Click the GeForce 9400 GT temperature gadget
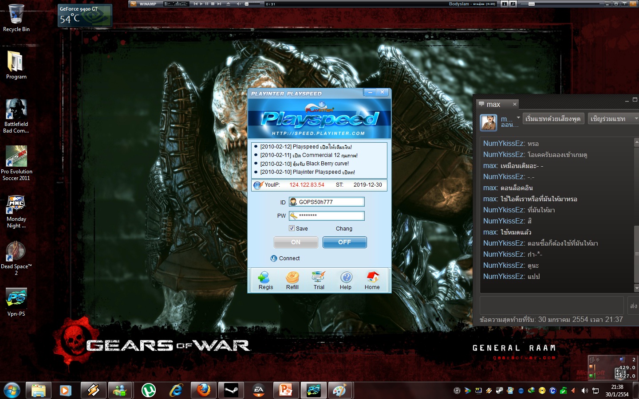This screenshot has height=399, width=639. [x=85, y=16]
